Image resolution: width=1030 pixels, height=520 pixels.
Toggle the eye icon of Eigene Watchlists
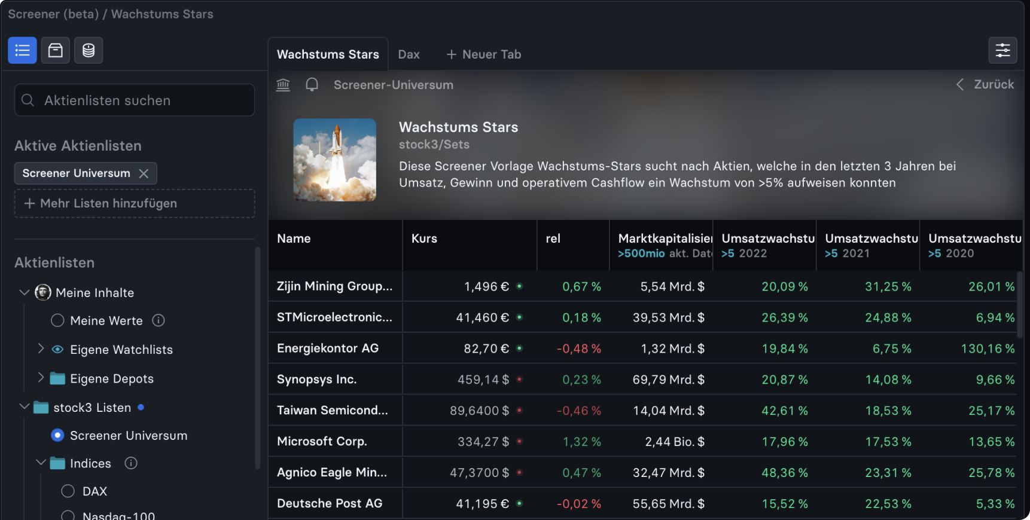click(57, 349)
